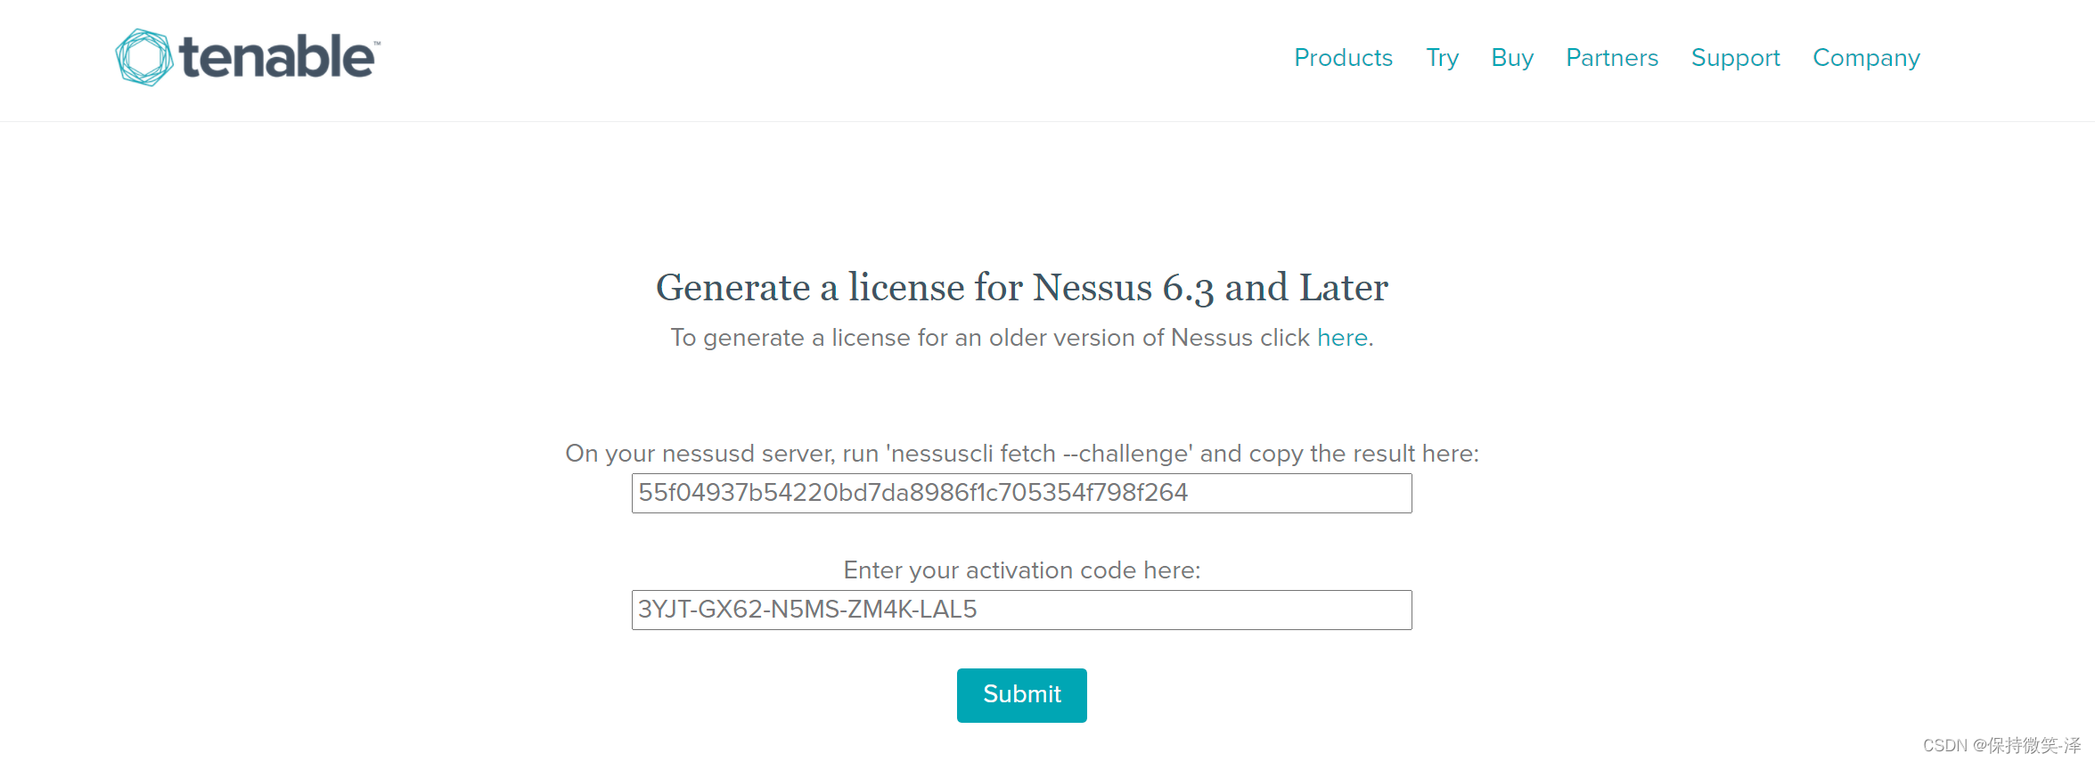The width and height of the screenshot is (2095, 762).
Task: Click the tenable wordmark text
Action: click(276, 58)
